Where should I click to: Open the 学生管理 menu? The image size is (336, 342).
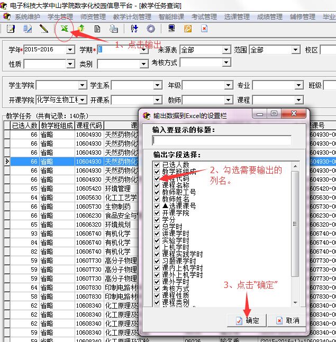[x=60, y=17]
